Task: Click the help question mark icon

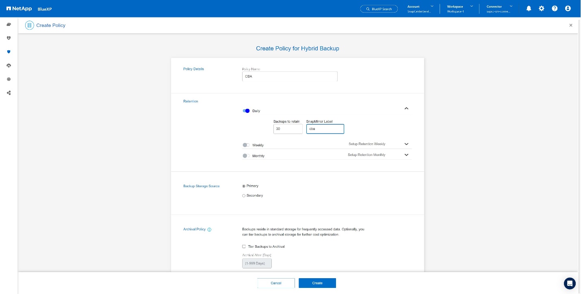Action: coord(555,9)
